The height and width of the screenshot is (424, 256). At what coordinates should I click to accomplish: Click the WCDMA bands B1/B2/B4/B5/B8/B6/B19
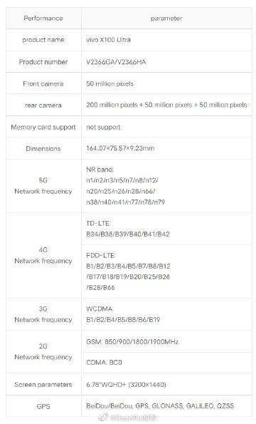pyautogui.click(x=123, y=320)
